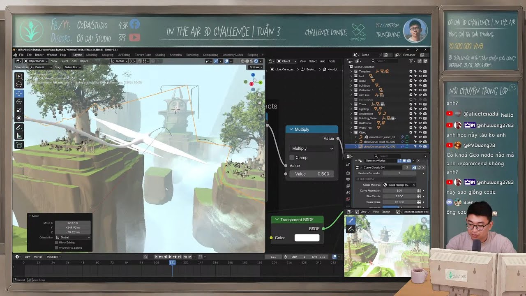Screen dimensions: 526x296
Task: Switch to rendered viewport shading
Action: [x=256, y=61]
